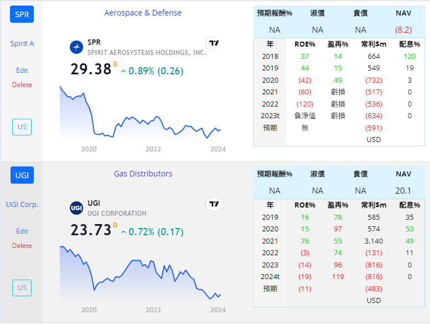
Task: Open the Gas Distributors industry link
Action: (143, 174)
